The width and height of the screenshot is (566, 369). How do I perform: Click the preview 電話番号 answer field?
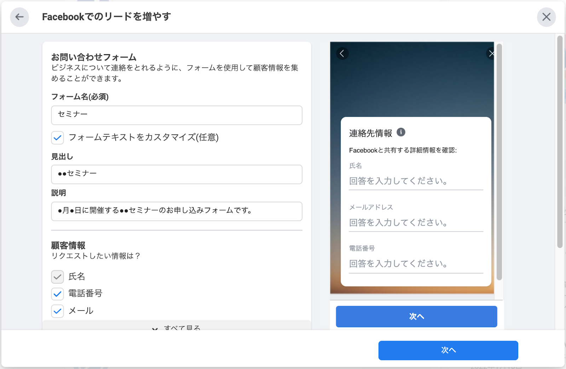(416, 264)
